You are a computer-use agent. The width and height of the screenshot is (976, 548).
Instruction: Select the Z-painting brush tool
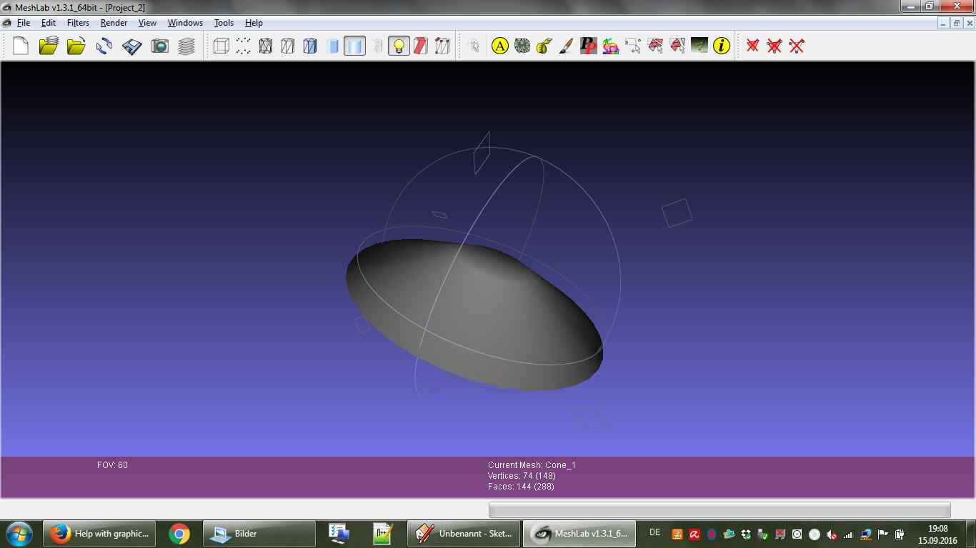(x=567, y=46)
